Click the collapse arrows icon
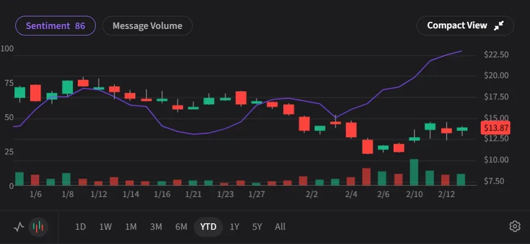The width and height of the screenshot is (530, 244). (499, 26)
